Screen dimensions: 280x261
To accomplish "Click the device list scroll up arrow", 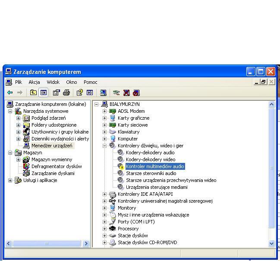I will (x=272, y=104).
